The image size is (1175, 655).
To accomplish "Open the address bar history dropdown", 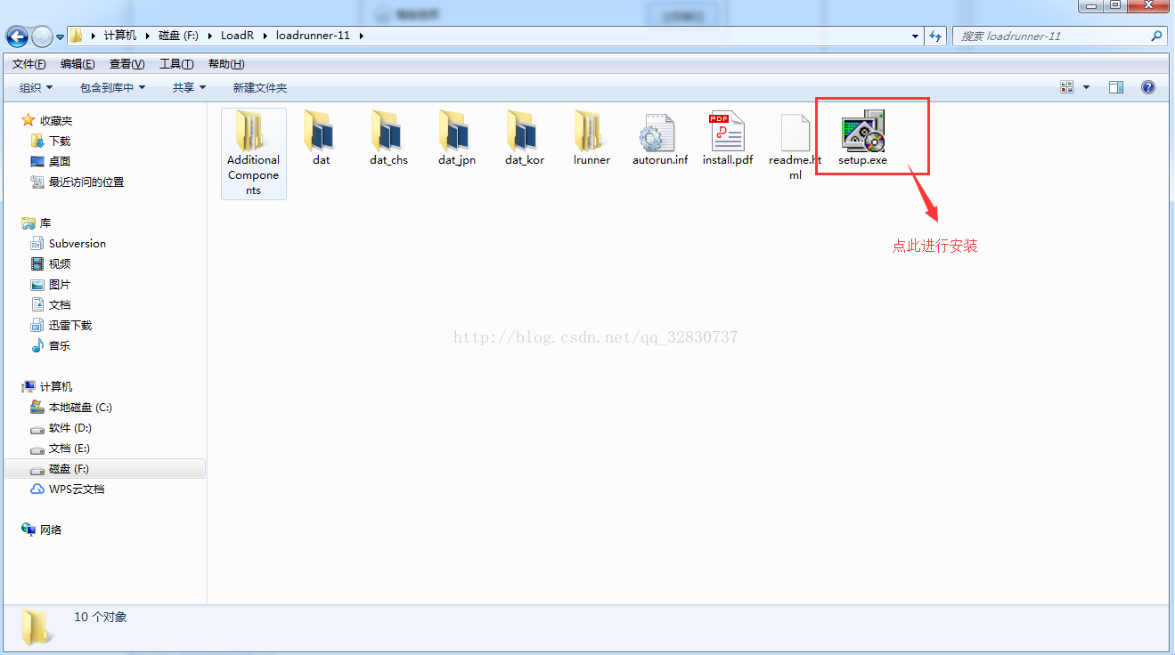I will (x=916, y=36).
